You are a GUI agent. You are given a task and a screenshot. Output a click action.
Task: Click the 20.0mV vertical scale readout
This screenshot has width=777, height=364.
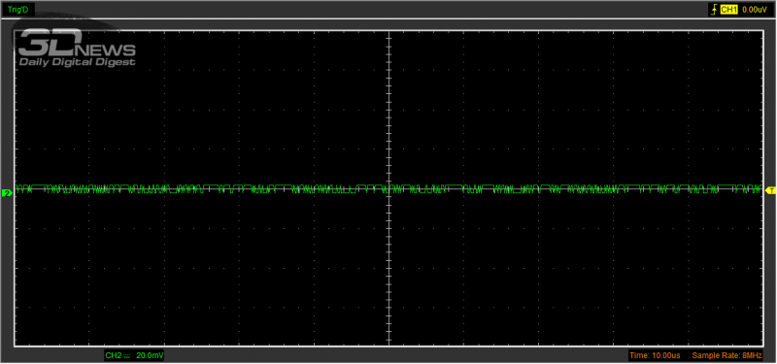(150, 355)
